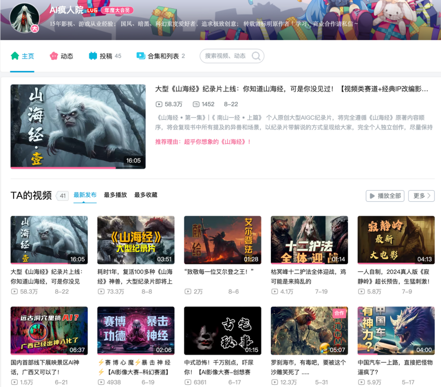Click the 合集和列表 playlist icon
This screenshot has width=441, height=387.
coord(141,56)
